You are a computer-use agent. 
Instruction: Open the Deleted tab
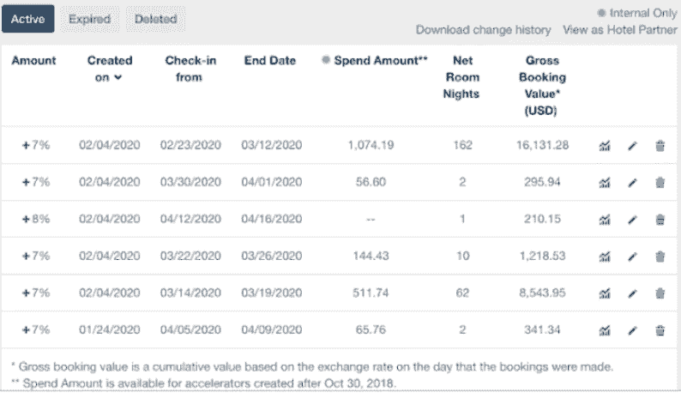(155, 19)
